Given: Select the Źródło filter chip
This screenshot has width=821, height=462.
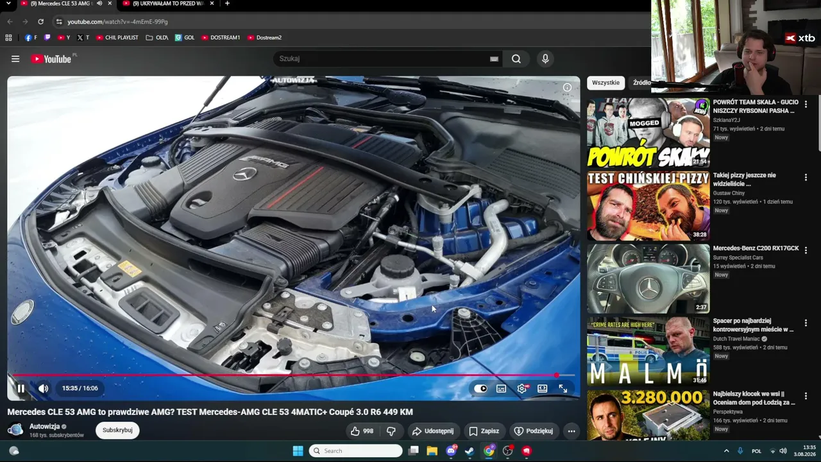Looking at the screenshot, I should 641,83.
